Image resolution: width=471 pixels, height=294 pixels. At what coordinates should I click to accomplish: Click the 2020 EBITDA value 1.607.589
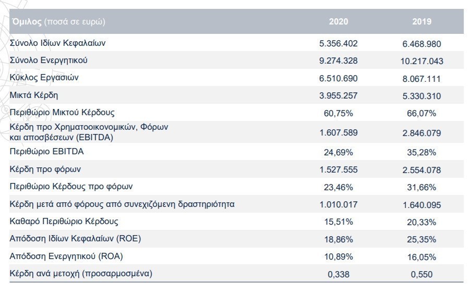(x=338, y=133)
